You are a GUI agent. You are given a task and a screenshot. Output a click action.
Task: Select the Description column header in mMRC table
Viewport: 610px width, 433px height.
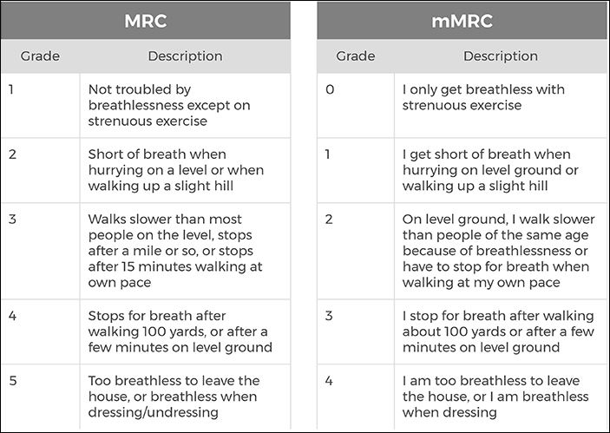click(x=500, y=56)
